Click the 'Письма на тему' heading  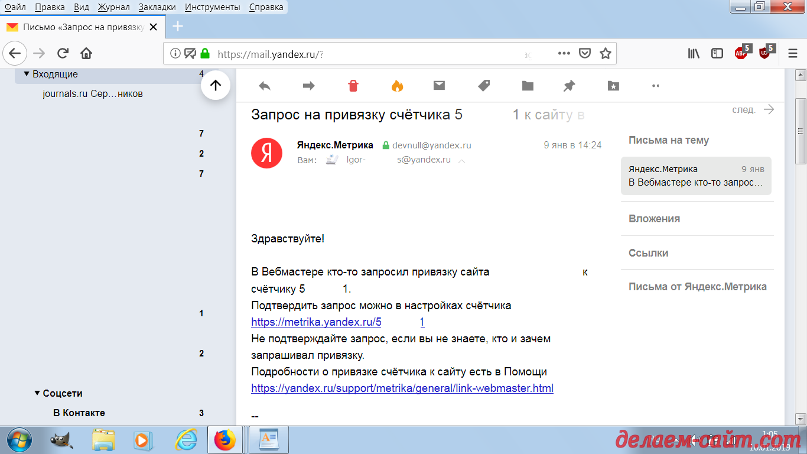(669, 141)
